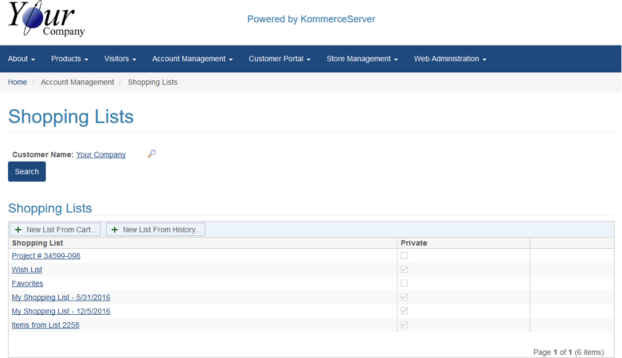
Task: Open the Store Management menu
Action: [x=362, y=59]
